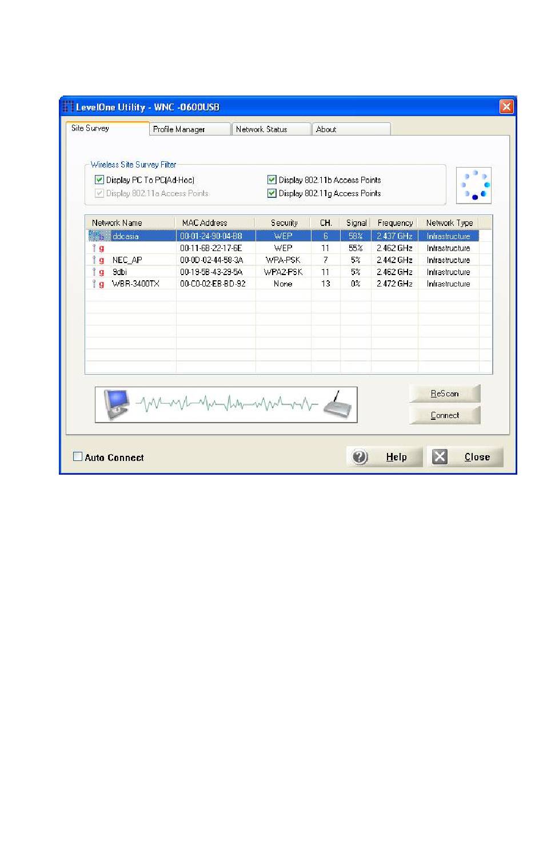Click the scanning spinner animation icon
The height and width of the screenshot is (867, 543).
(474, 185)
